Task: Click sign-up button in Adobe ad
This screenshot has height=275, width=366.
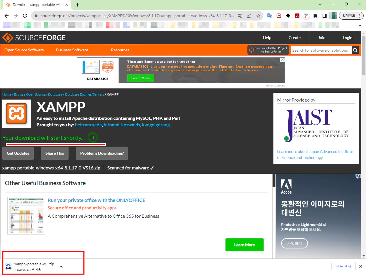Action: point(295,243)
